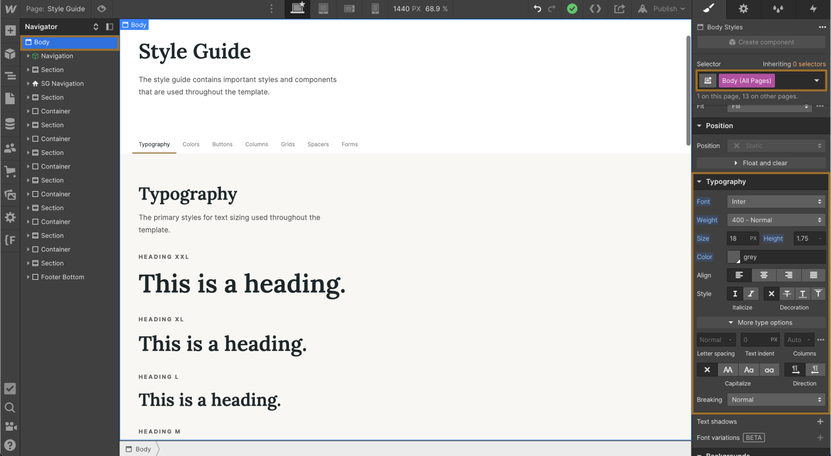Open the grey color swatch picker
The width and height of the screenshot is (831, 456).
coord(733,257)
